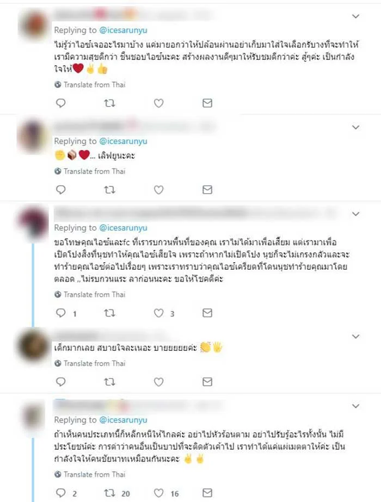
Task: Reply to the tweet with 2 comments
Action: 60,493
